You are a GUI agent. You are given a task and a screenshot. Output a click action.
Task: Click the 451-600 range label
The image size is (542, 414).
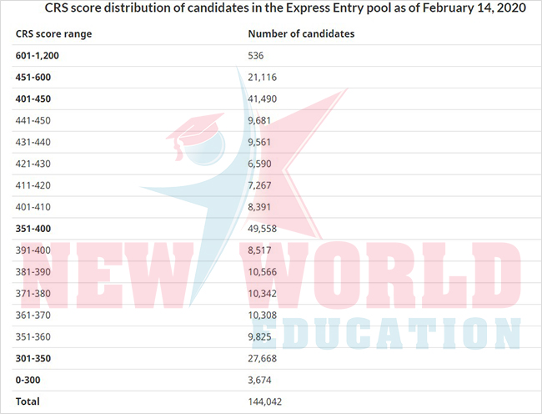coord(33,77)
